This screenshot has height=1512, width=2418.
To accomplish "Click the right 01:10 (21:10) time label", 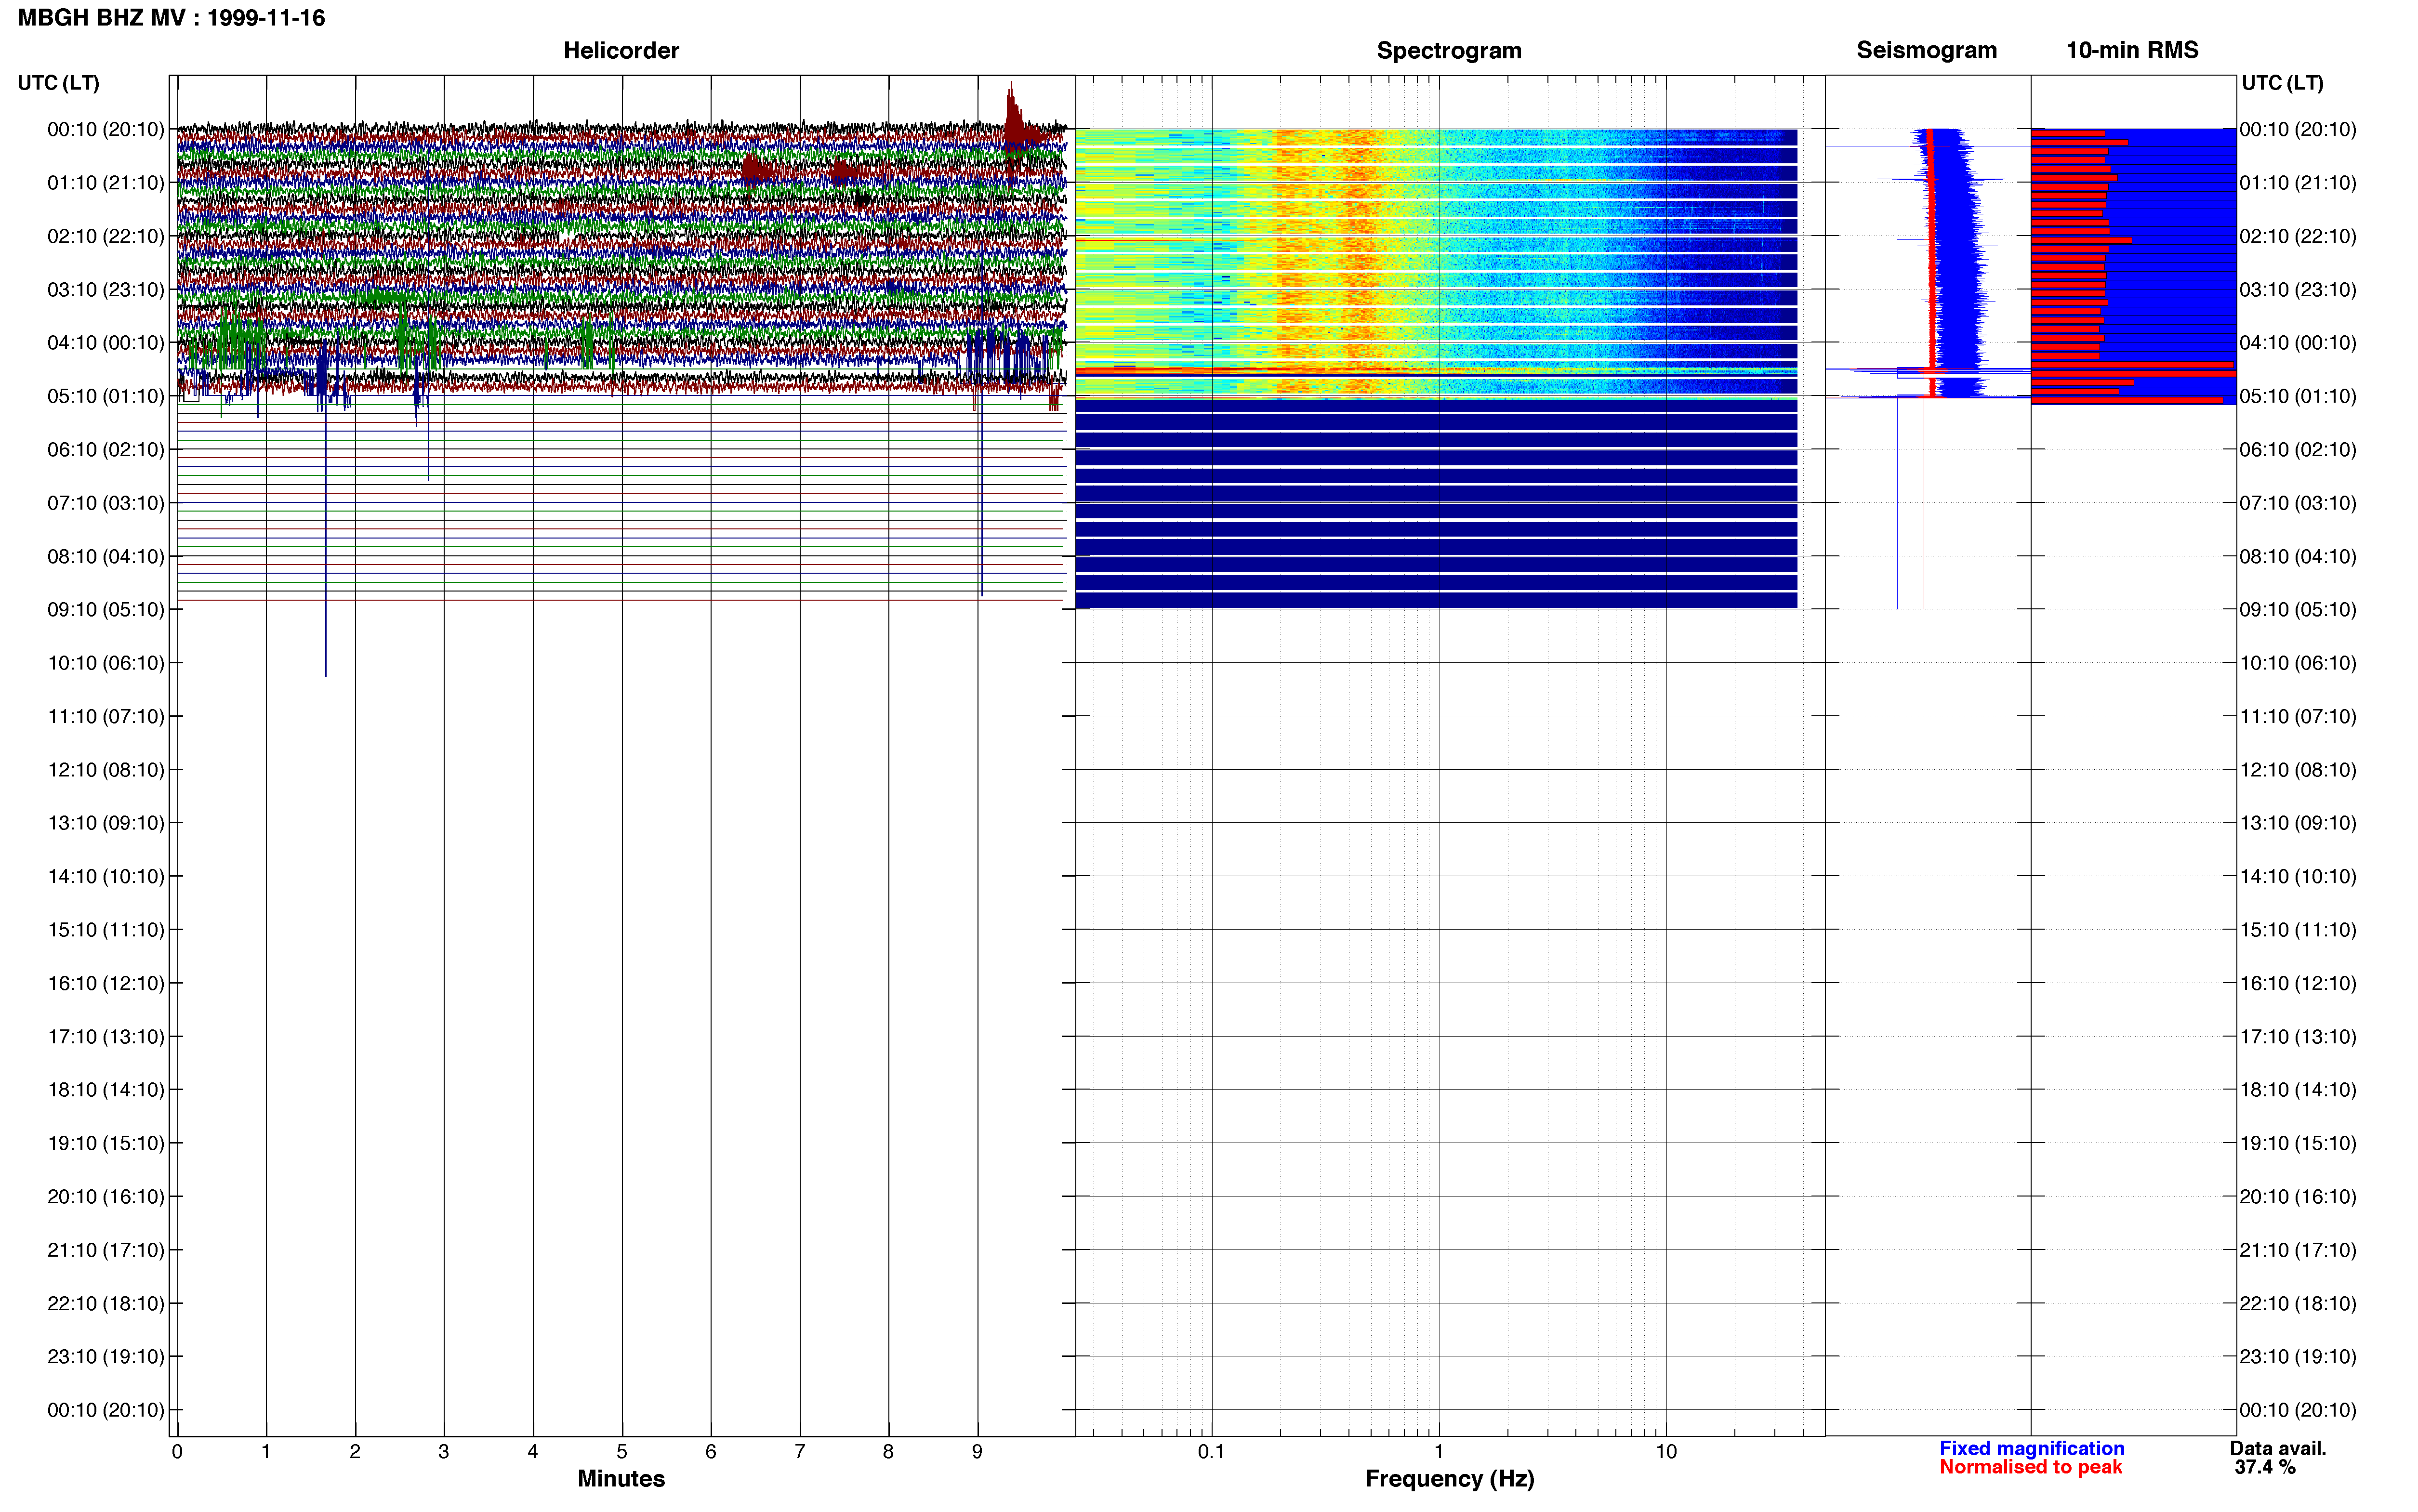I will click(x=2298, y=183).
